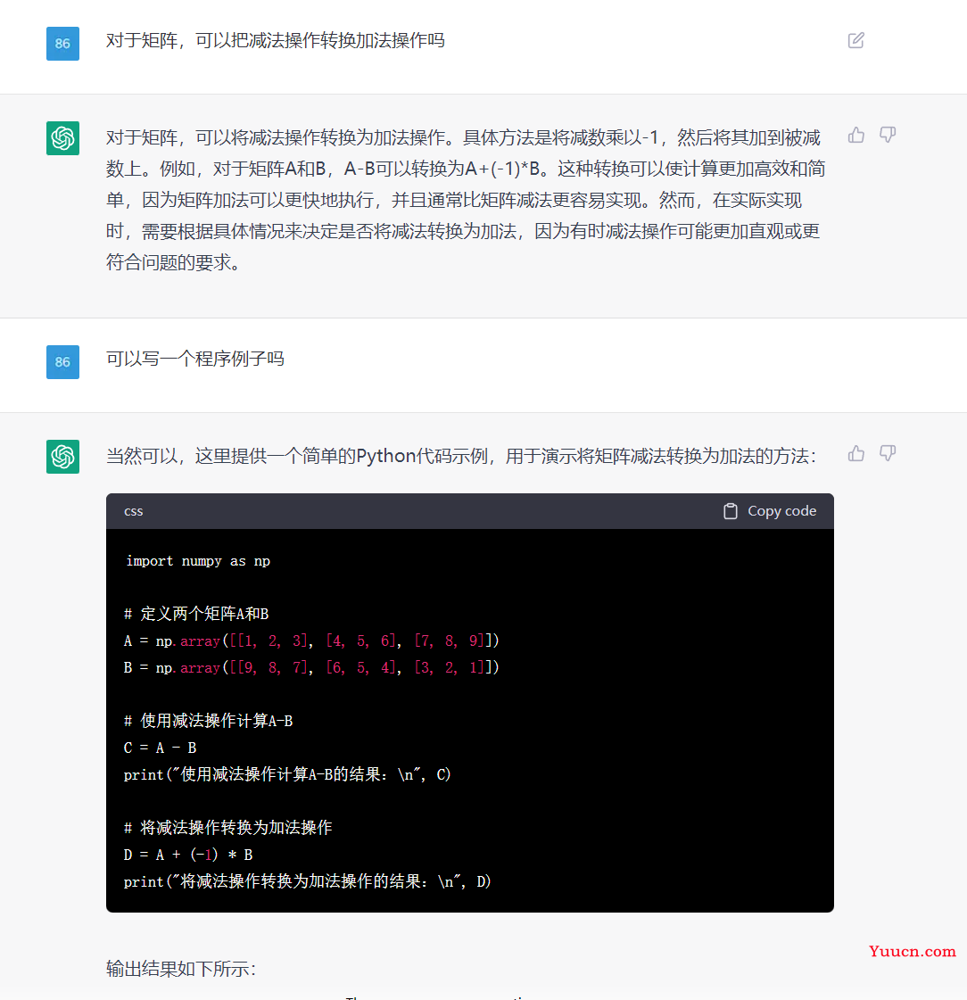Click the print statement outputting C
This screenshot has height=1000, width=967.
click(x=287, y=774)
